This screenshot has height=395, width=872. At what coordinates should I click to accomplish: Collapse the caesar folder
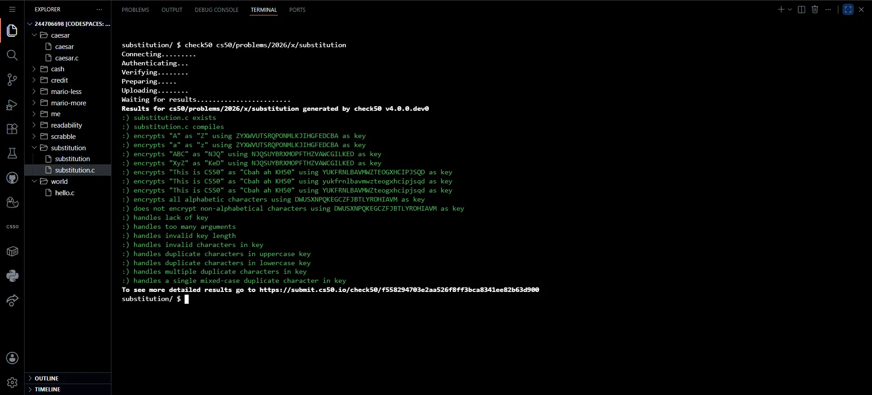pyautogui.click(x=68, y=35)
